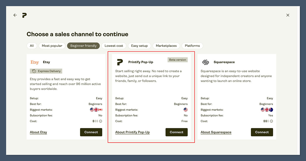Viewport: 306px width, 161px height.
Task: Select the Most popular filter
Action: click(x=52, y=46)
